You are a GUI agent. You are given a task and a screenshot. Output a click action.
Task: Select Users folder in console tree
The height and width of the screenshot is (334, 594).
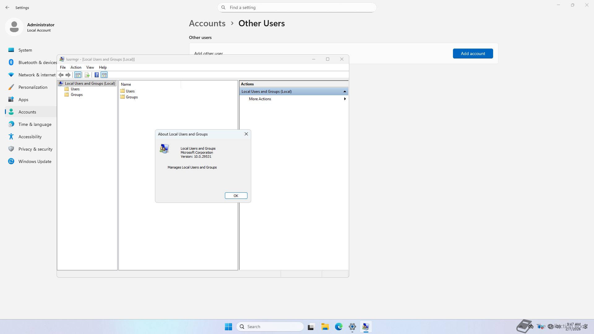(x=75, y=89)
